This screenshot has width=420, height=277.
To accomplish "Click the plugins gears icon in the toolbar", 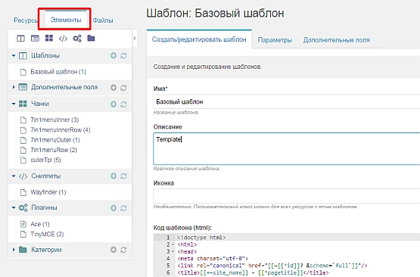I will click(x=77, y=39).
